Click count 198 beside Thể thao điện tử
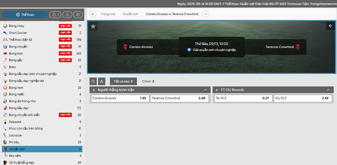The height and width of the screenshot is (165, 337). click(79, 40)
